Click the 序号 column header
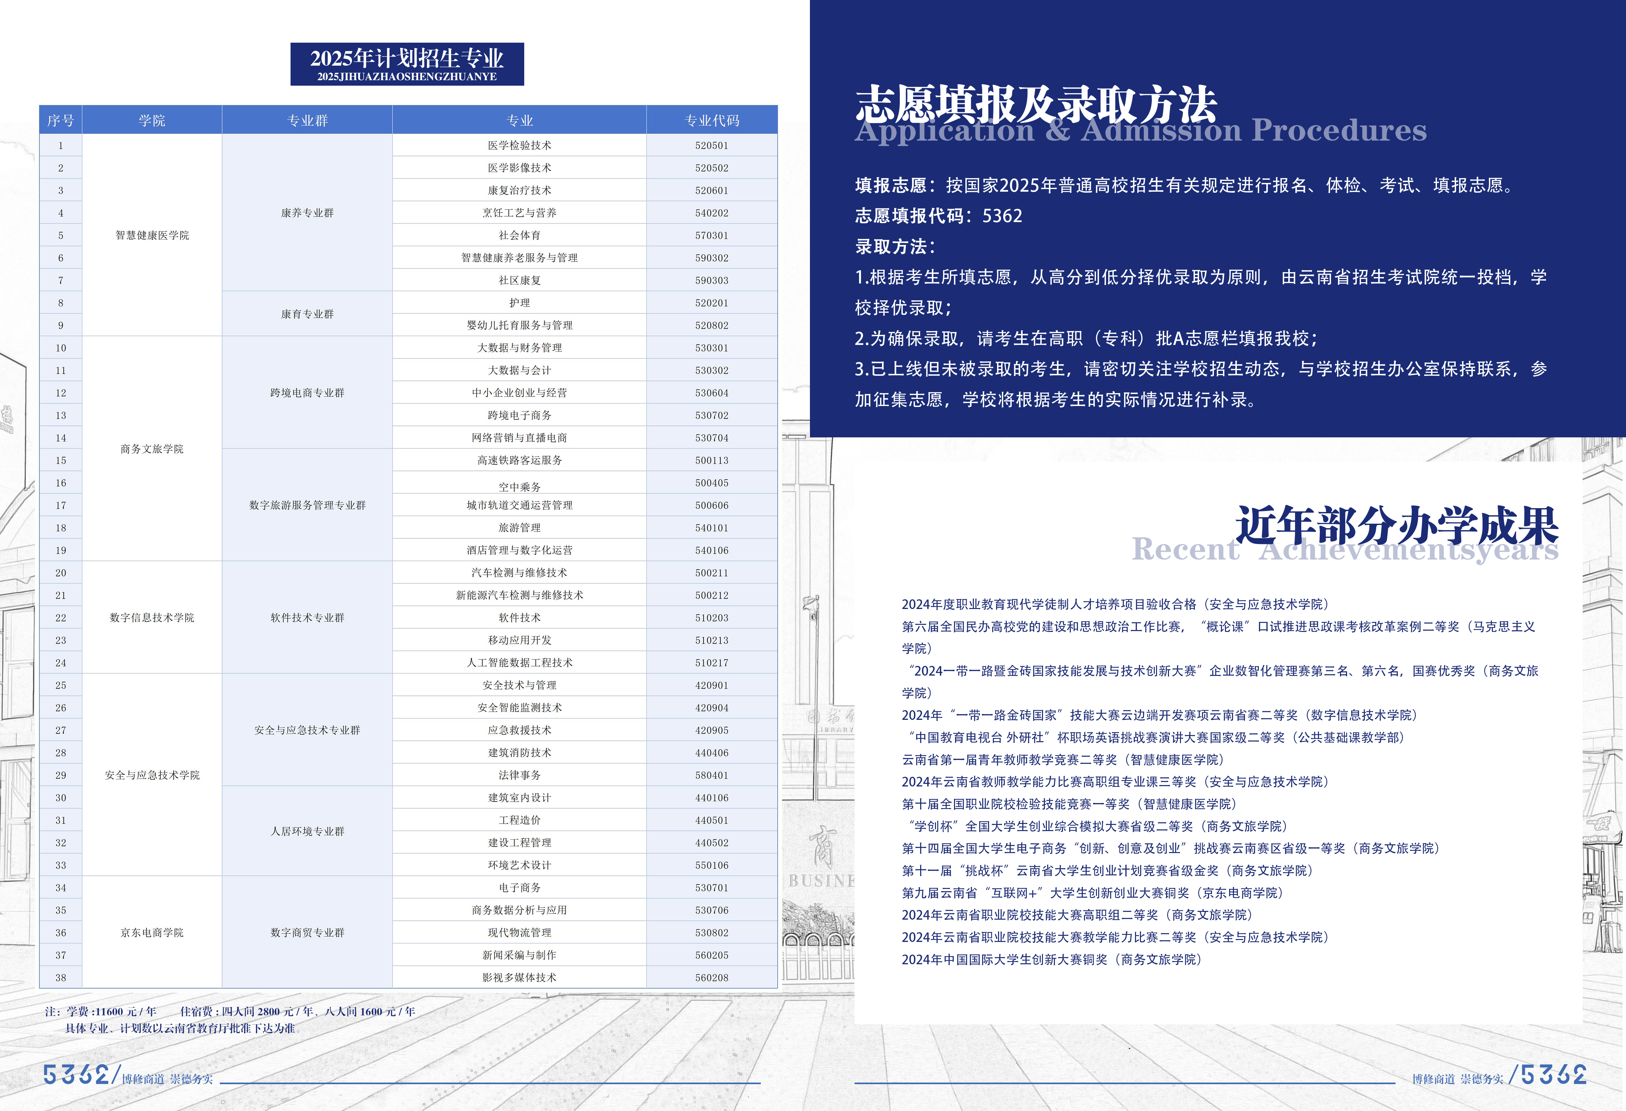The width and height of the screenshot is (1626, 1111). [60, 120]
